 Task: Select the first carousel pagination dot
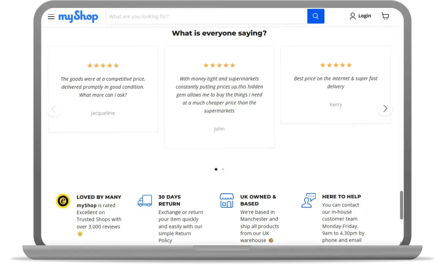click(x=216, y=169)
